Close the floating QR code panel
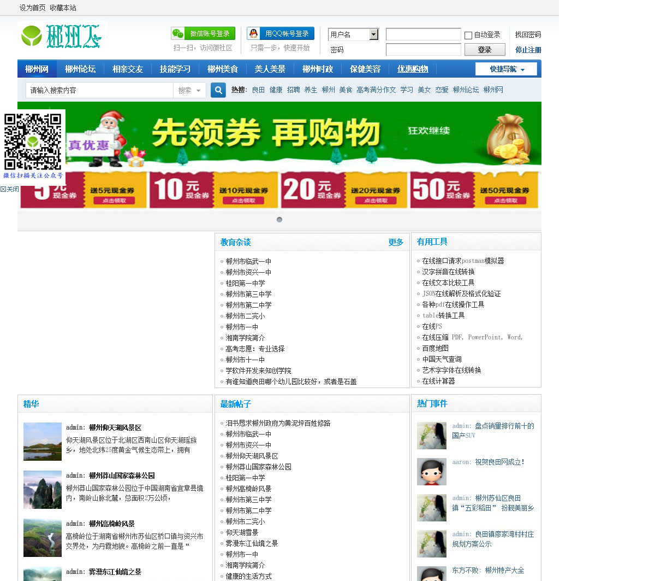Image resolution: width=655 pixels, height=581 pixels. point(10,189)
